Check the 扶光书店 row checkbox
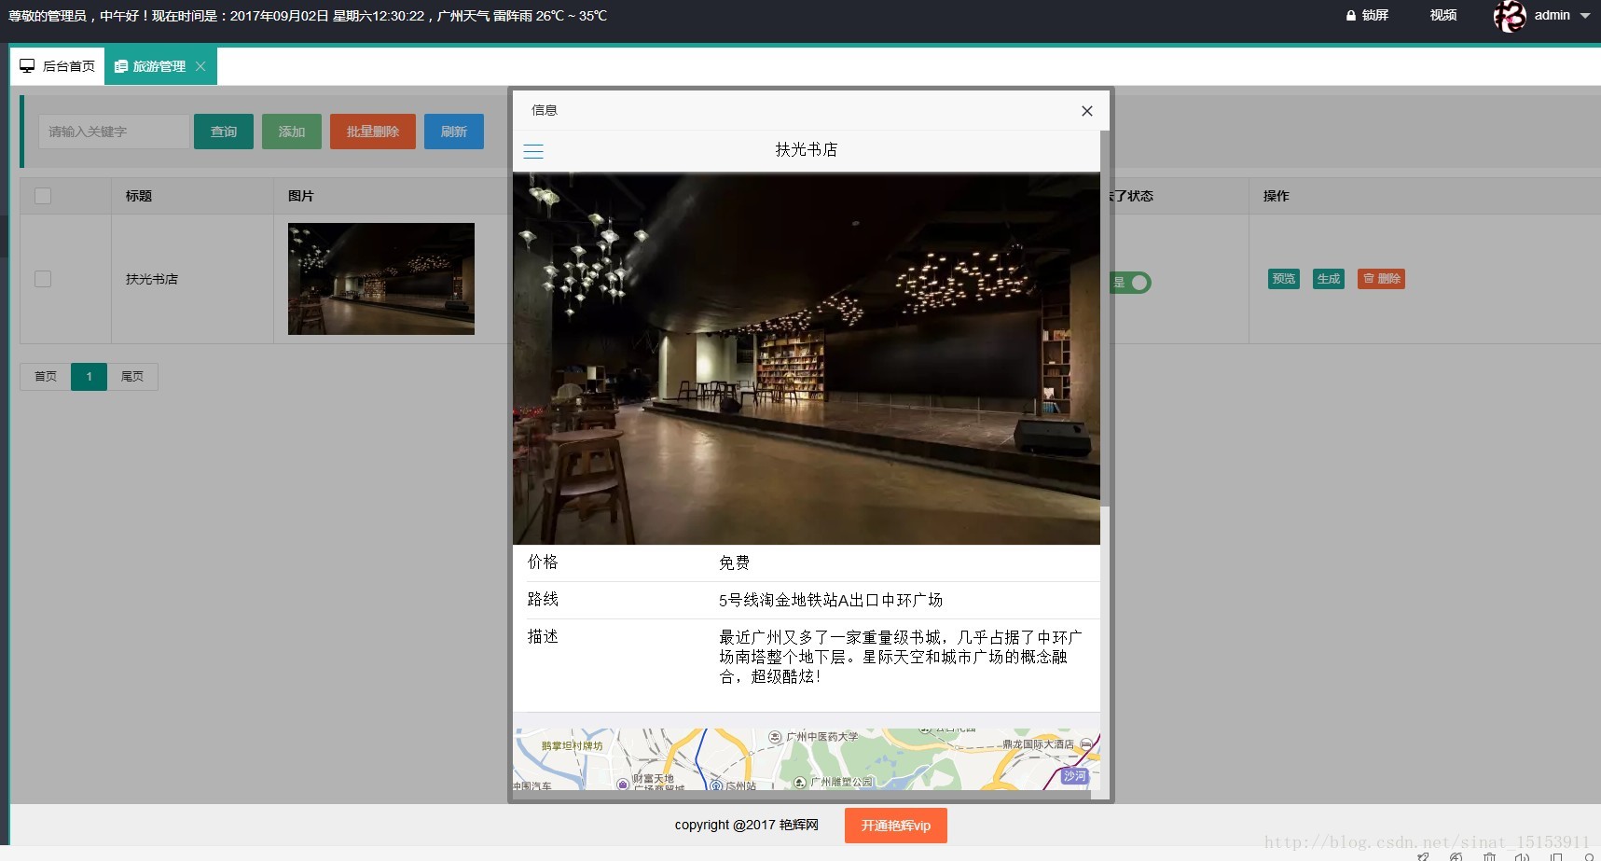This screenshot has height=861, width=1601. 43,279
